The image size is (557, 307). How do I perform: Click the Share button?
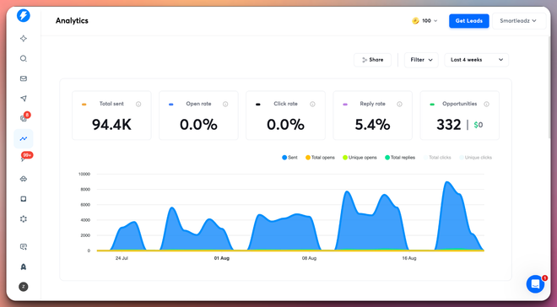click(x=372, y=60)
